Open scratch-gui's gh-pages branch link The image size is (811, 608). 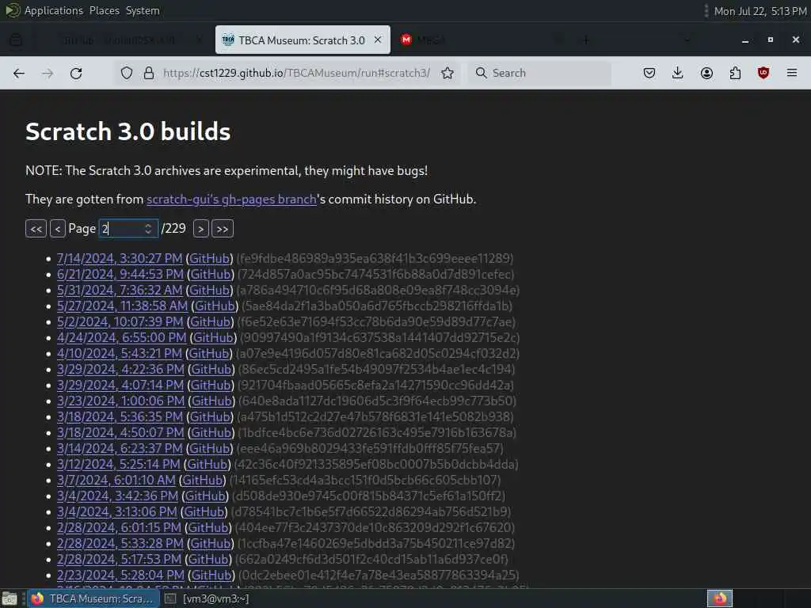[x=231, y=199]
